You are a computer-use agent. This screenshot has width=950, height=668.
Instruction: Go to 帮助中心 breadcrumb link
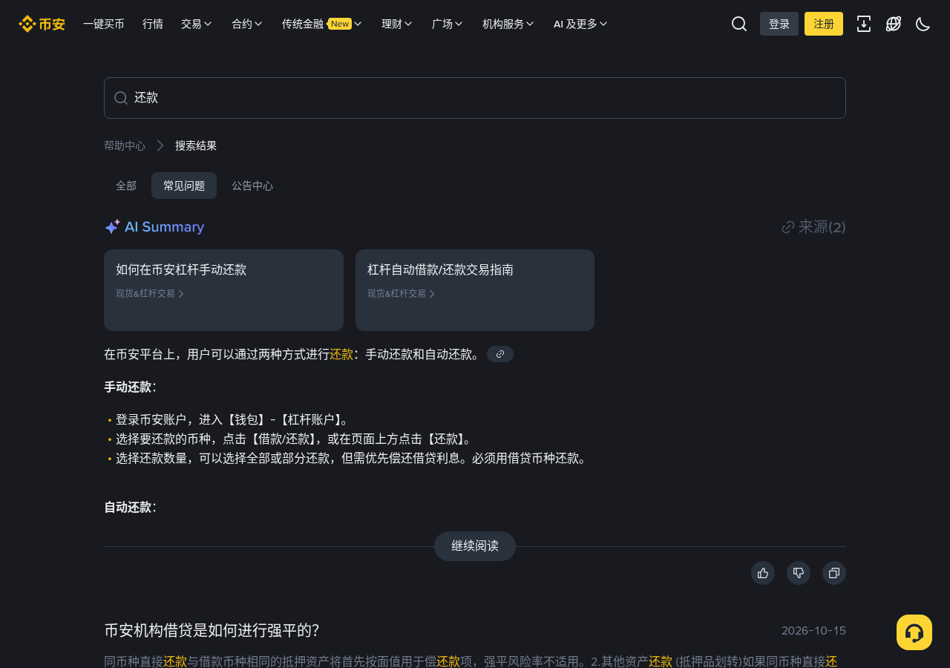[125, 145]
